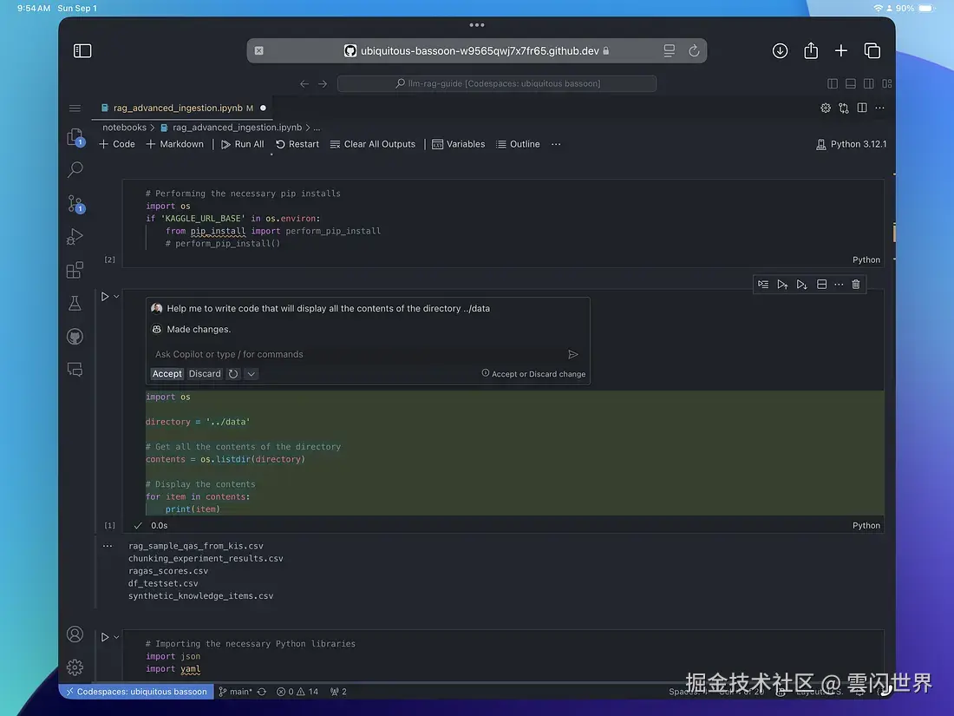Click Codespaces: ubiquitous bassoon status item

tap(136, 692)
